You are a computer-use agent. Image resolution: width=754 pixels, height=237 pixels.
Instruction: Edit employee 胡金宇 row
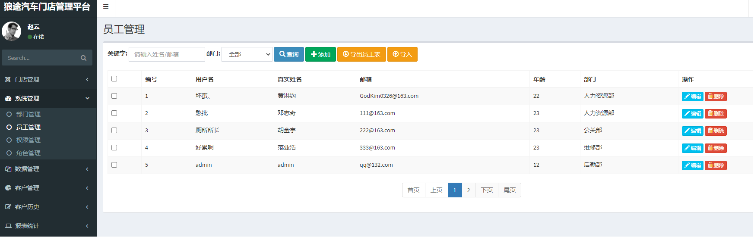tap(692, 131)
